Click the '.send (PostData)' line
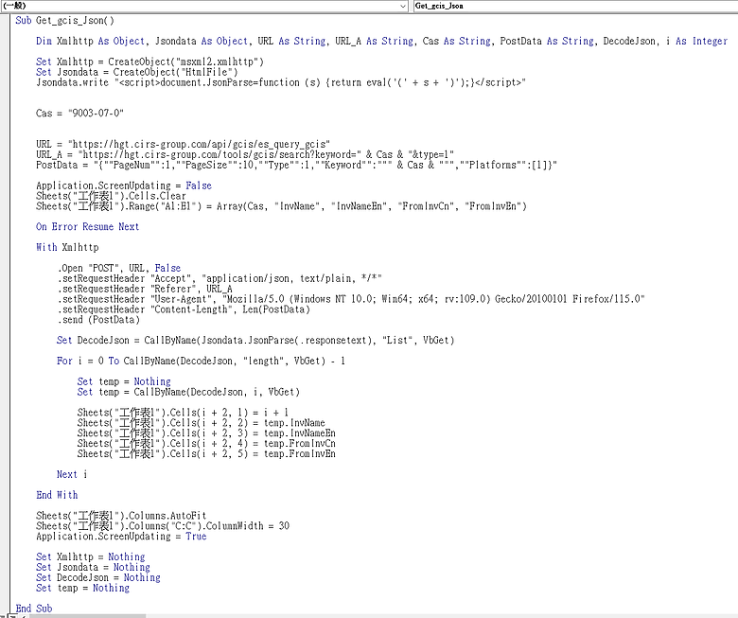This screenshot has height=618, width=738. pyautogui.click(x=98, y=320)
